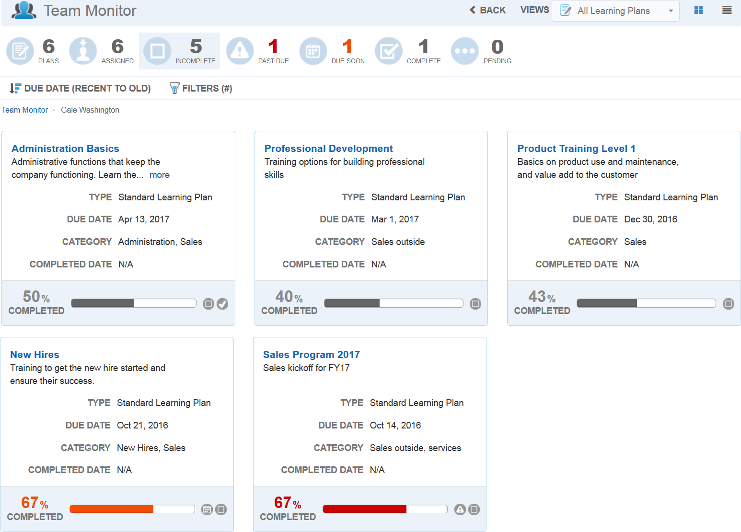
Task: Click Professional Development description text
Action: tap(345, 168)
